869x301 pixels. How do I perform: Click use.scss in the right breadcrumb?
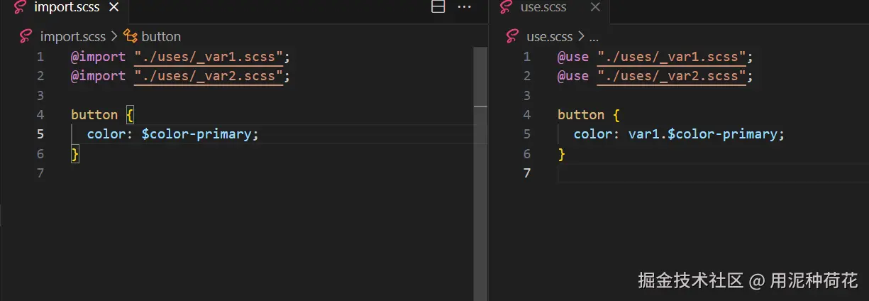click(550, 36)
